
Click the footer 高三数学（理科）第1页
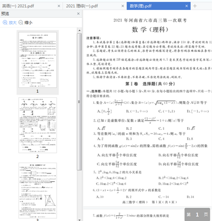click(150, 202)
